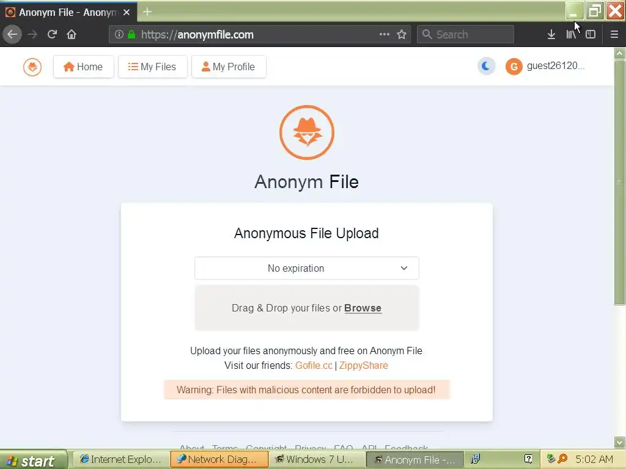Click the drag and drop upload area
This screenshot has height=469, width=626.
(307, 308)
